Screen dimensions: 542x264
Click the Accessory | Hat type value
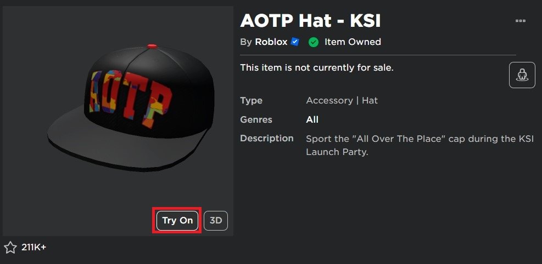[x=342, y=101]
